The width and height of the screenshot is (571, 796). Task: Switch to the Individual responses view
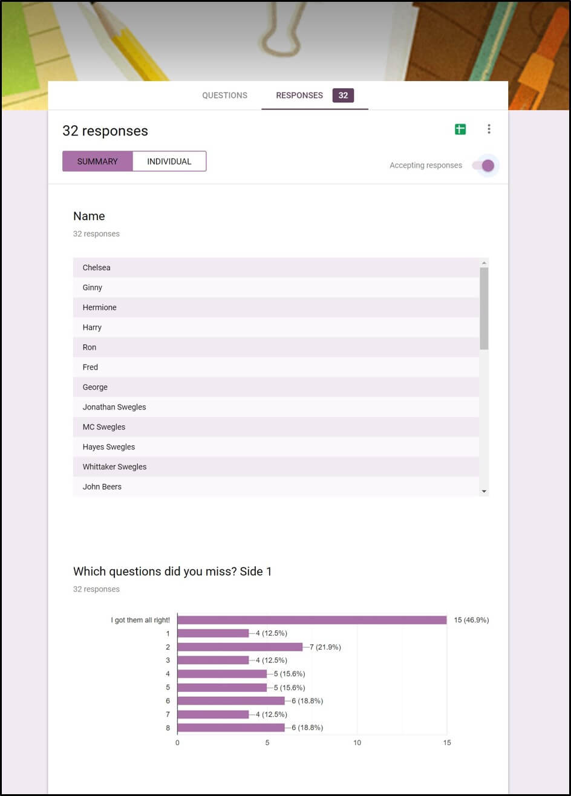tap(169, 161)
